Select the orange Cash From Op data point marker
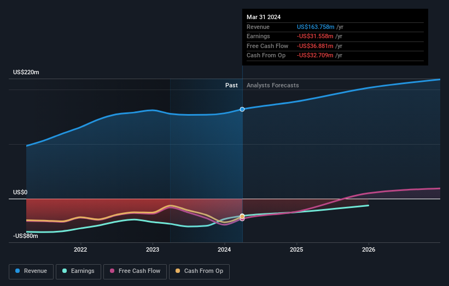 [x=242, y=216]
